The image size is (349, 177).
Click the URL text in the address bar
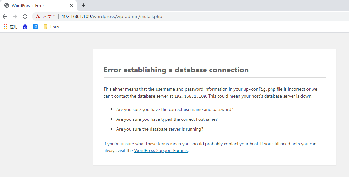click(x=112, y=17)
